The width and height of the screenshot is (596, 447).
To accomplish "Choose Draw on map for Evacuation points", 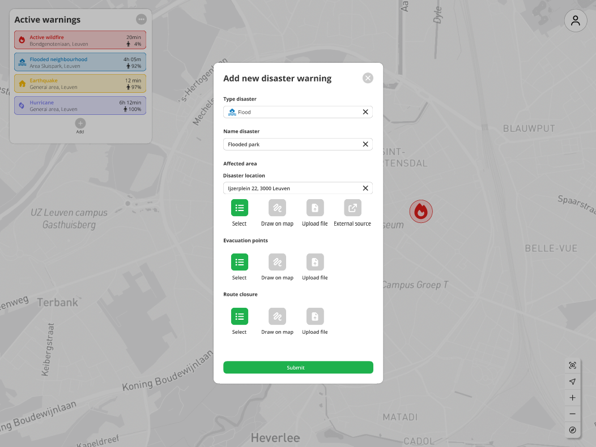I will coord(277,262).
